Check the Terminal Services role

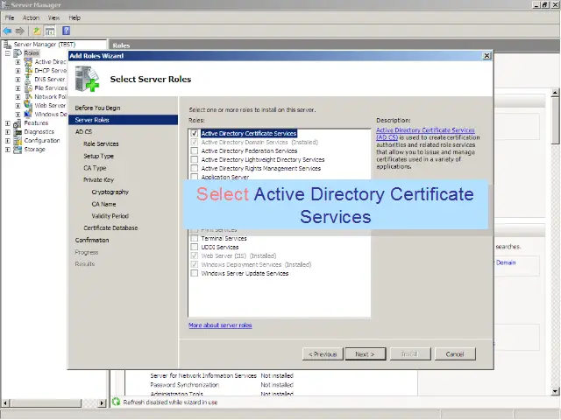pos(195,238)
